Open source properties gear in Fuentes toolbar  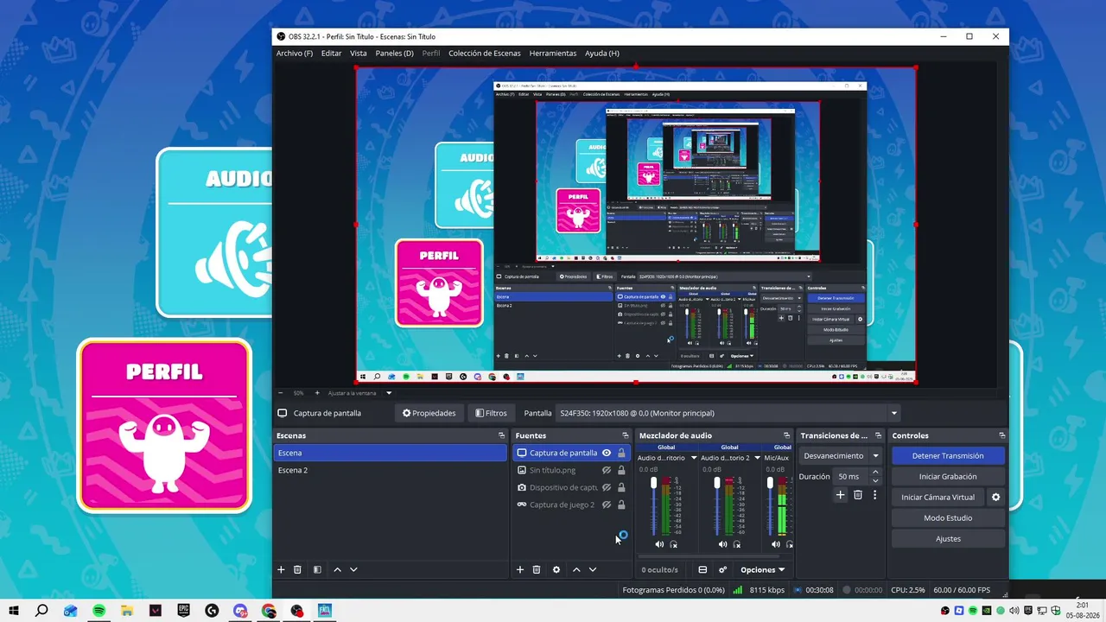(x=556, y=569)
